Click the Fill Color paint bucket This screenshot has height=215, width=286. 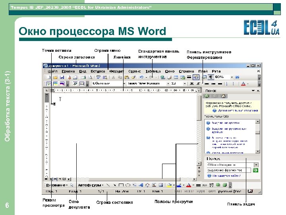coord(169,185)
